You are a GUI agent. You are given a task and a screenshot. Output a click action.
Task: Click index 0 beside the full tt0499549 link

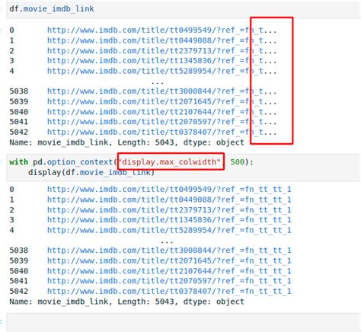11,190
